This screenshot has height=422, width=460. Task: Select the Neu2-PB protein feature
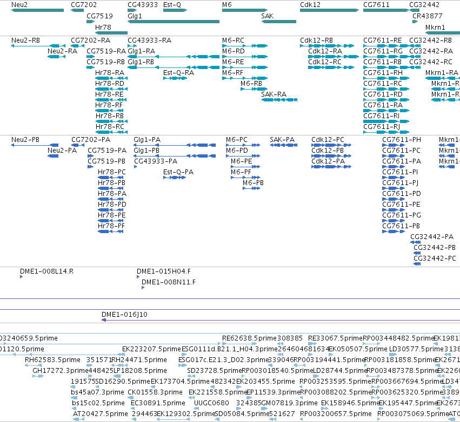35,145
